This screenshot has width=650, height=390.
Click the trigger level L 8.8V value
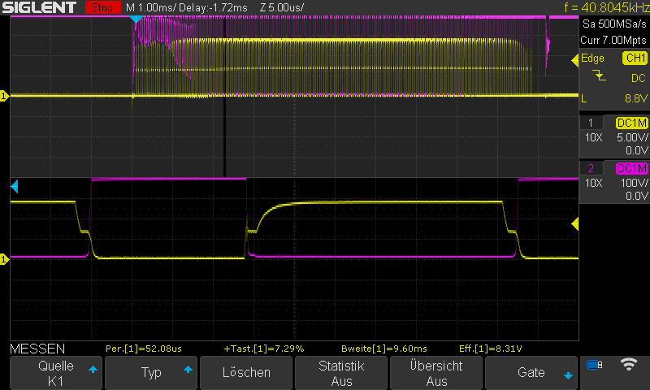tap(636, 98)
